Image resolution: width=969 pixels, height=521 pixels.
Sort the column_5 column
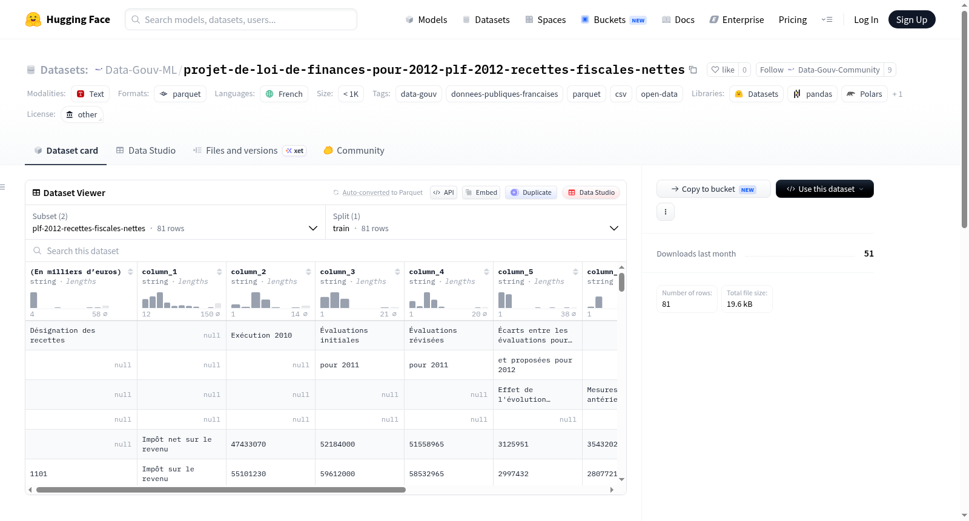point(575,272)
